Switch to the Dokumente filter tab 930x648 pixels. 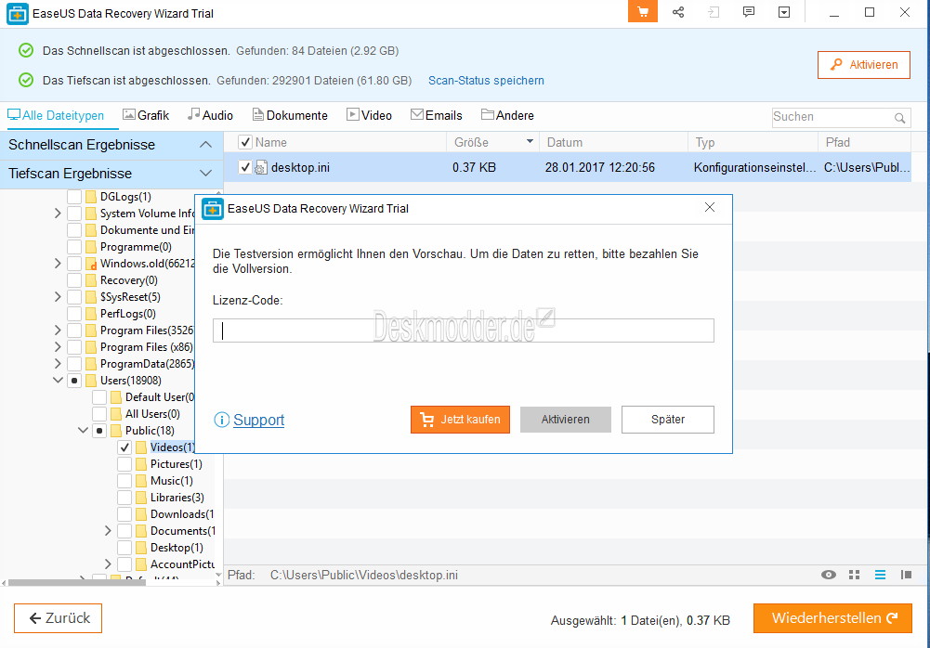(x=290, y=115)
